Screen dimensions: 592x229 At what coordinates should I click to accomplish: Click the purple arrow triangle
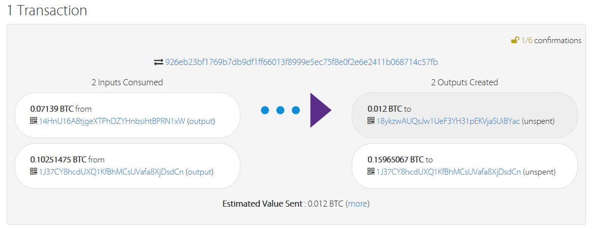click(321, 110)
